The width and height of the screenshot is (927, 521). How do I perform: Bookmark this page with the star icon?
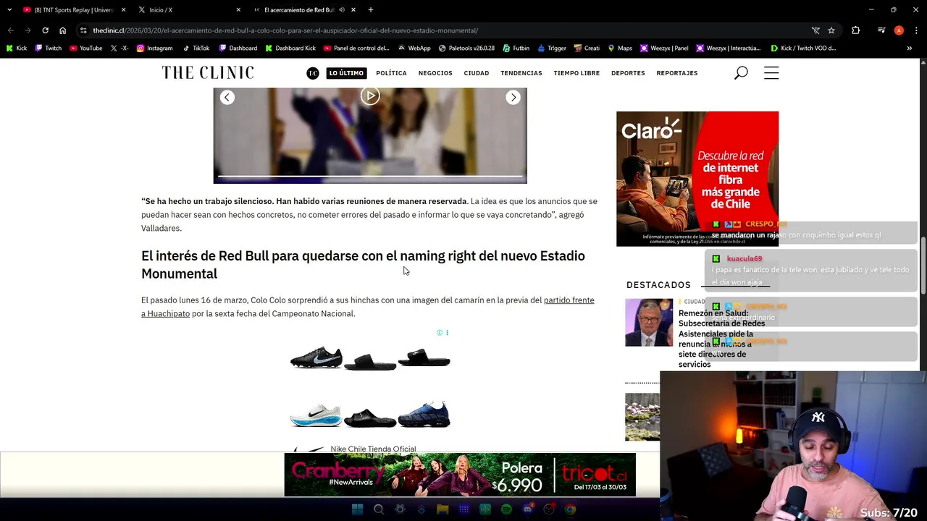[831, 30]
